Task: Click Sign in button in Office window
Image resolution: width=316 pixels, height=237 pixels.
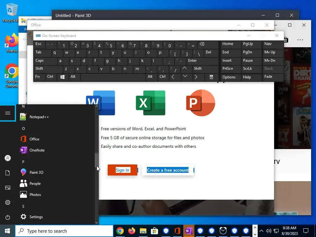Action: click(123, 170)
